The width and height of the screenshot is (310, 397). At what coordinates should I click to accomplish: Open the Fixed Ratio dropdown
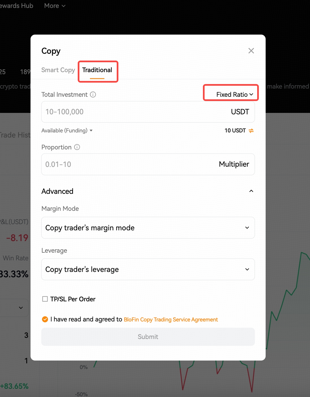235,95
